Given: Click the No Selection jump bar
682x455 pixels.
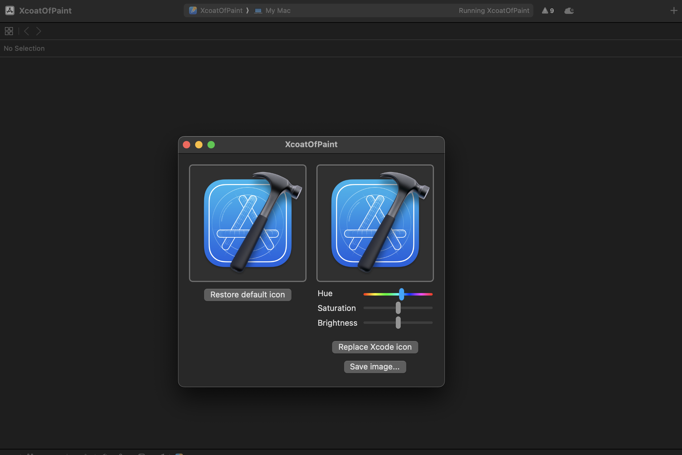Looking at the screenshot, I should click(24, 48).
